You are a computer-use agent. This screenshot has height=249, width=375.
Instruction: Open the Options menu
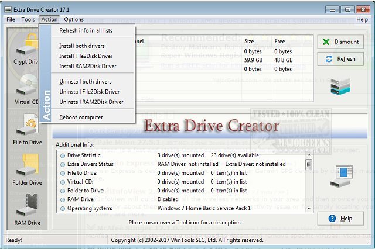coord(74,19)
